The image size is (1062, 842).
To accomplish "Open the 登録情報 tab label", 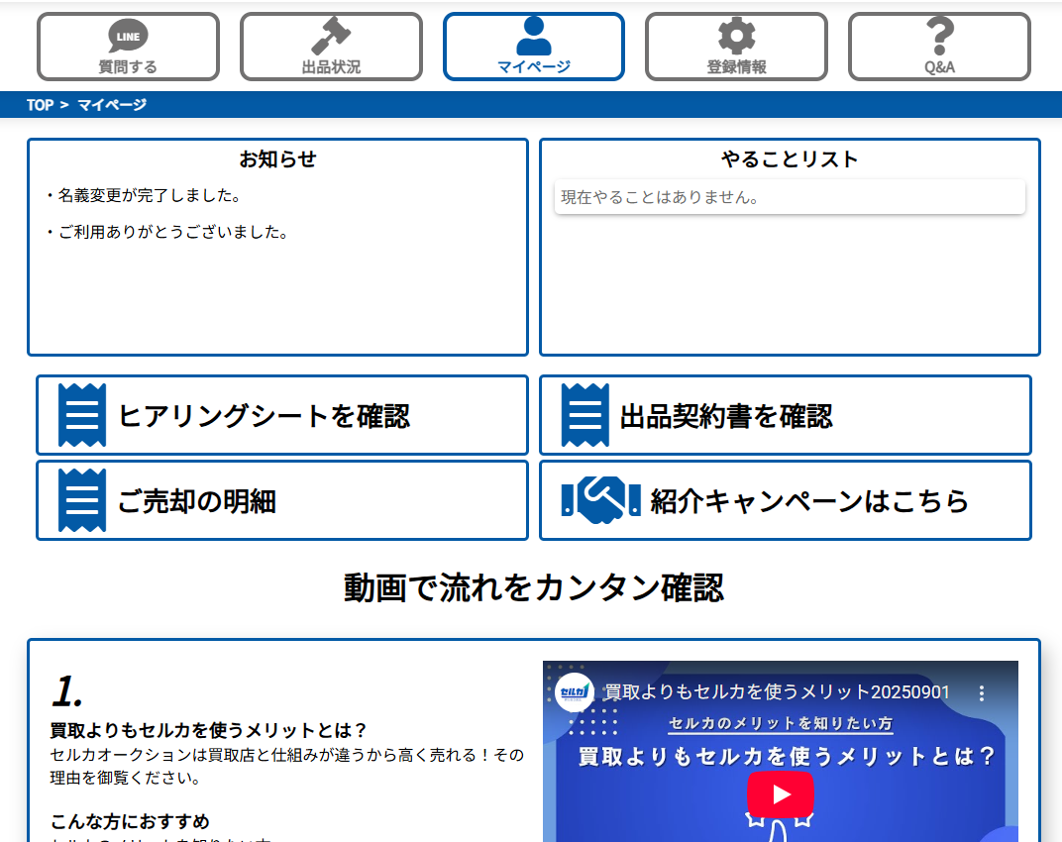I will click(x=736, y=67).
